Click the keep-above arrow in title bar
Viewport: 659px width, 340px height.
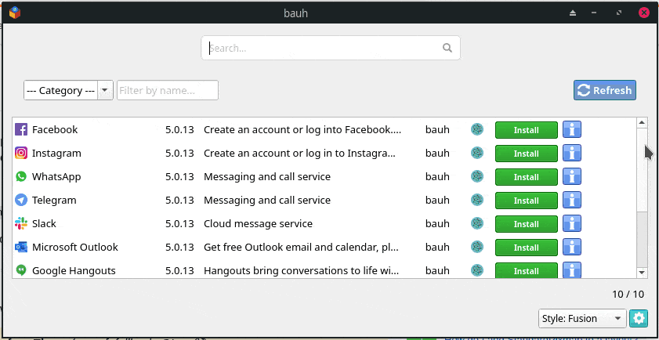pyautogui.click(x=573, y=13)
